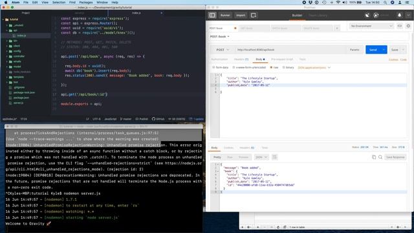Viewport: 414px width, 233px height.
Task: Select the binary body type
Action: click(288, 67)
